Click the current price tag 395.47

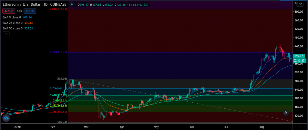pos(299,56)
